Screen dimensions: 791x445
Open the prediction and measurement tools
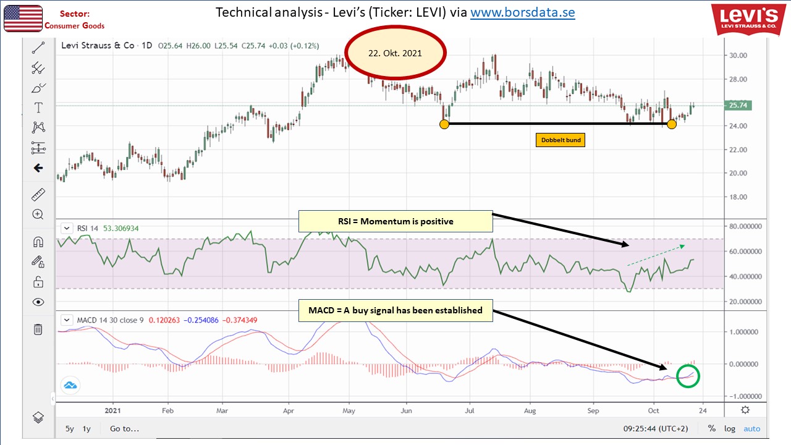click(x=38, y=147)
